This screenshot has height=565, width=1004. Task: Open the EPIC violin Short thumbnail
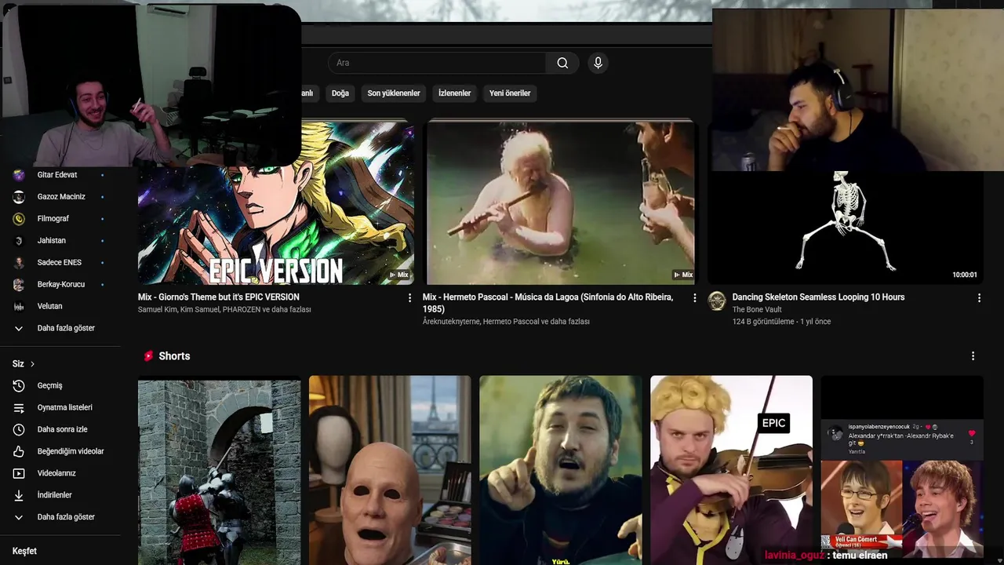(x=731, y=471)
